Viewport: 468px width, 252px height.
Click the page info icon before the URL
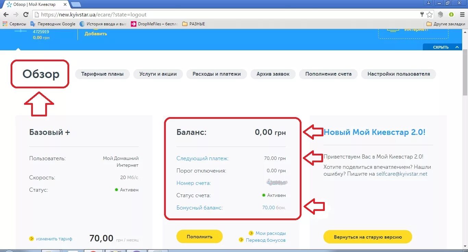[x=37, y=15]
